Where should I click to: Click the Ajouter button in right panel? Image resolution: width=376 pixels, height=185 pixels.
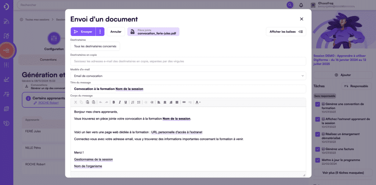click(343, 75)
